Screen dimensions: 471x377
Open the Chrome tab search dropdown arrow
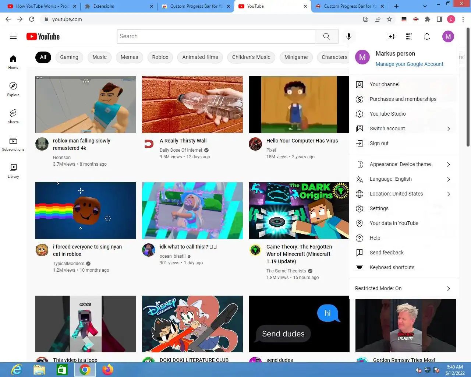click(x=425, y=6)
